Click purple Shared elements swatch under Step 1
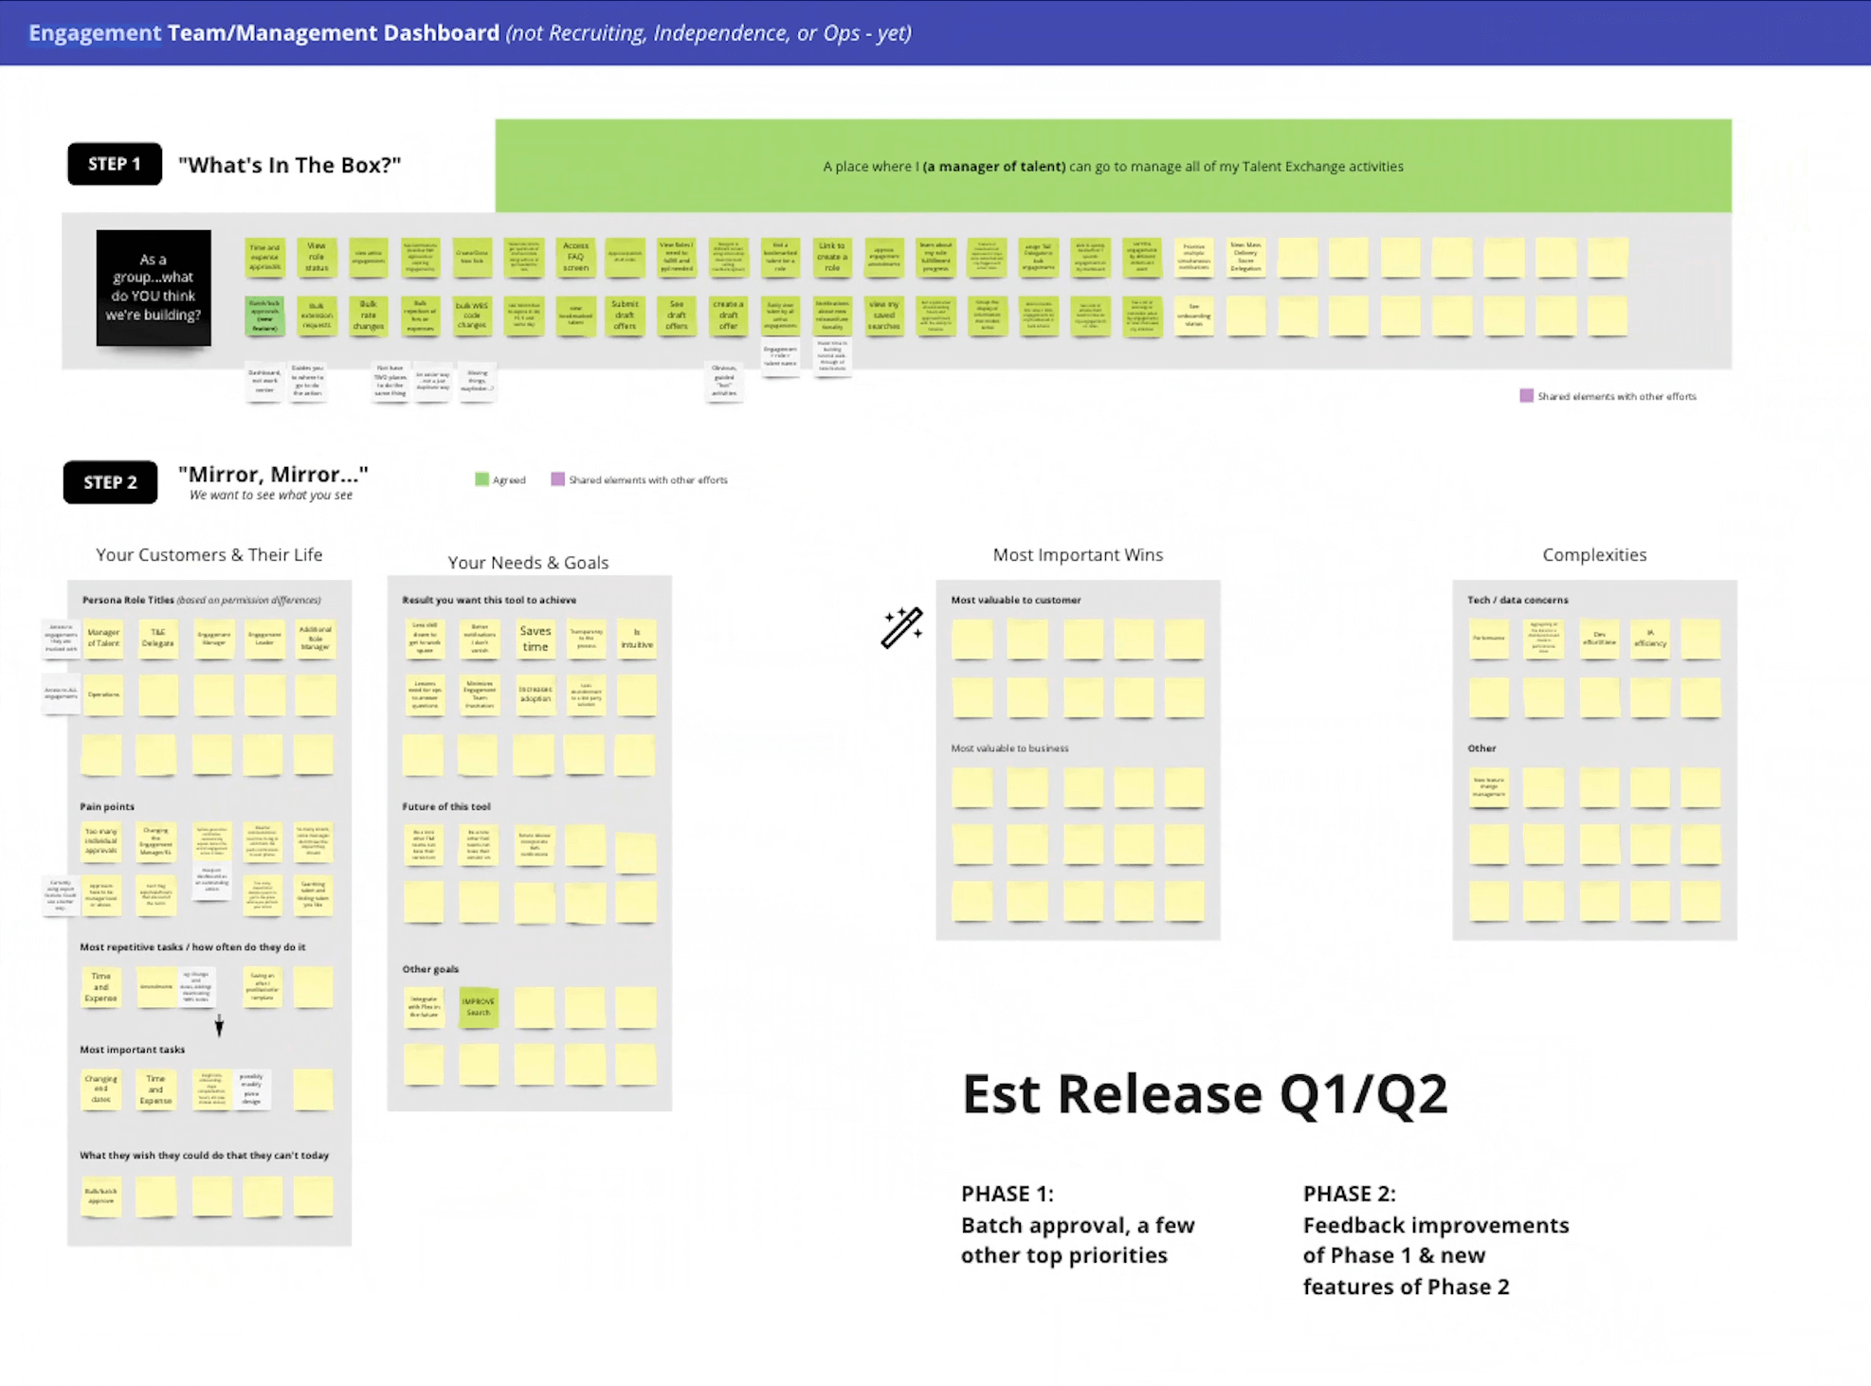 [x=1526, y=396]
